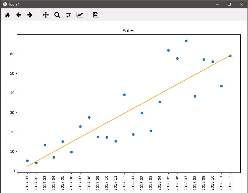Maximize the Figure 1 window
This screenshot has width=248, height=193.
coord(229,4)
